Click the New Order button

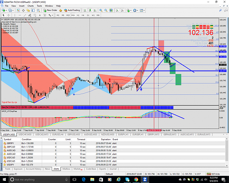click(50, 10)
